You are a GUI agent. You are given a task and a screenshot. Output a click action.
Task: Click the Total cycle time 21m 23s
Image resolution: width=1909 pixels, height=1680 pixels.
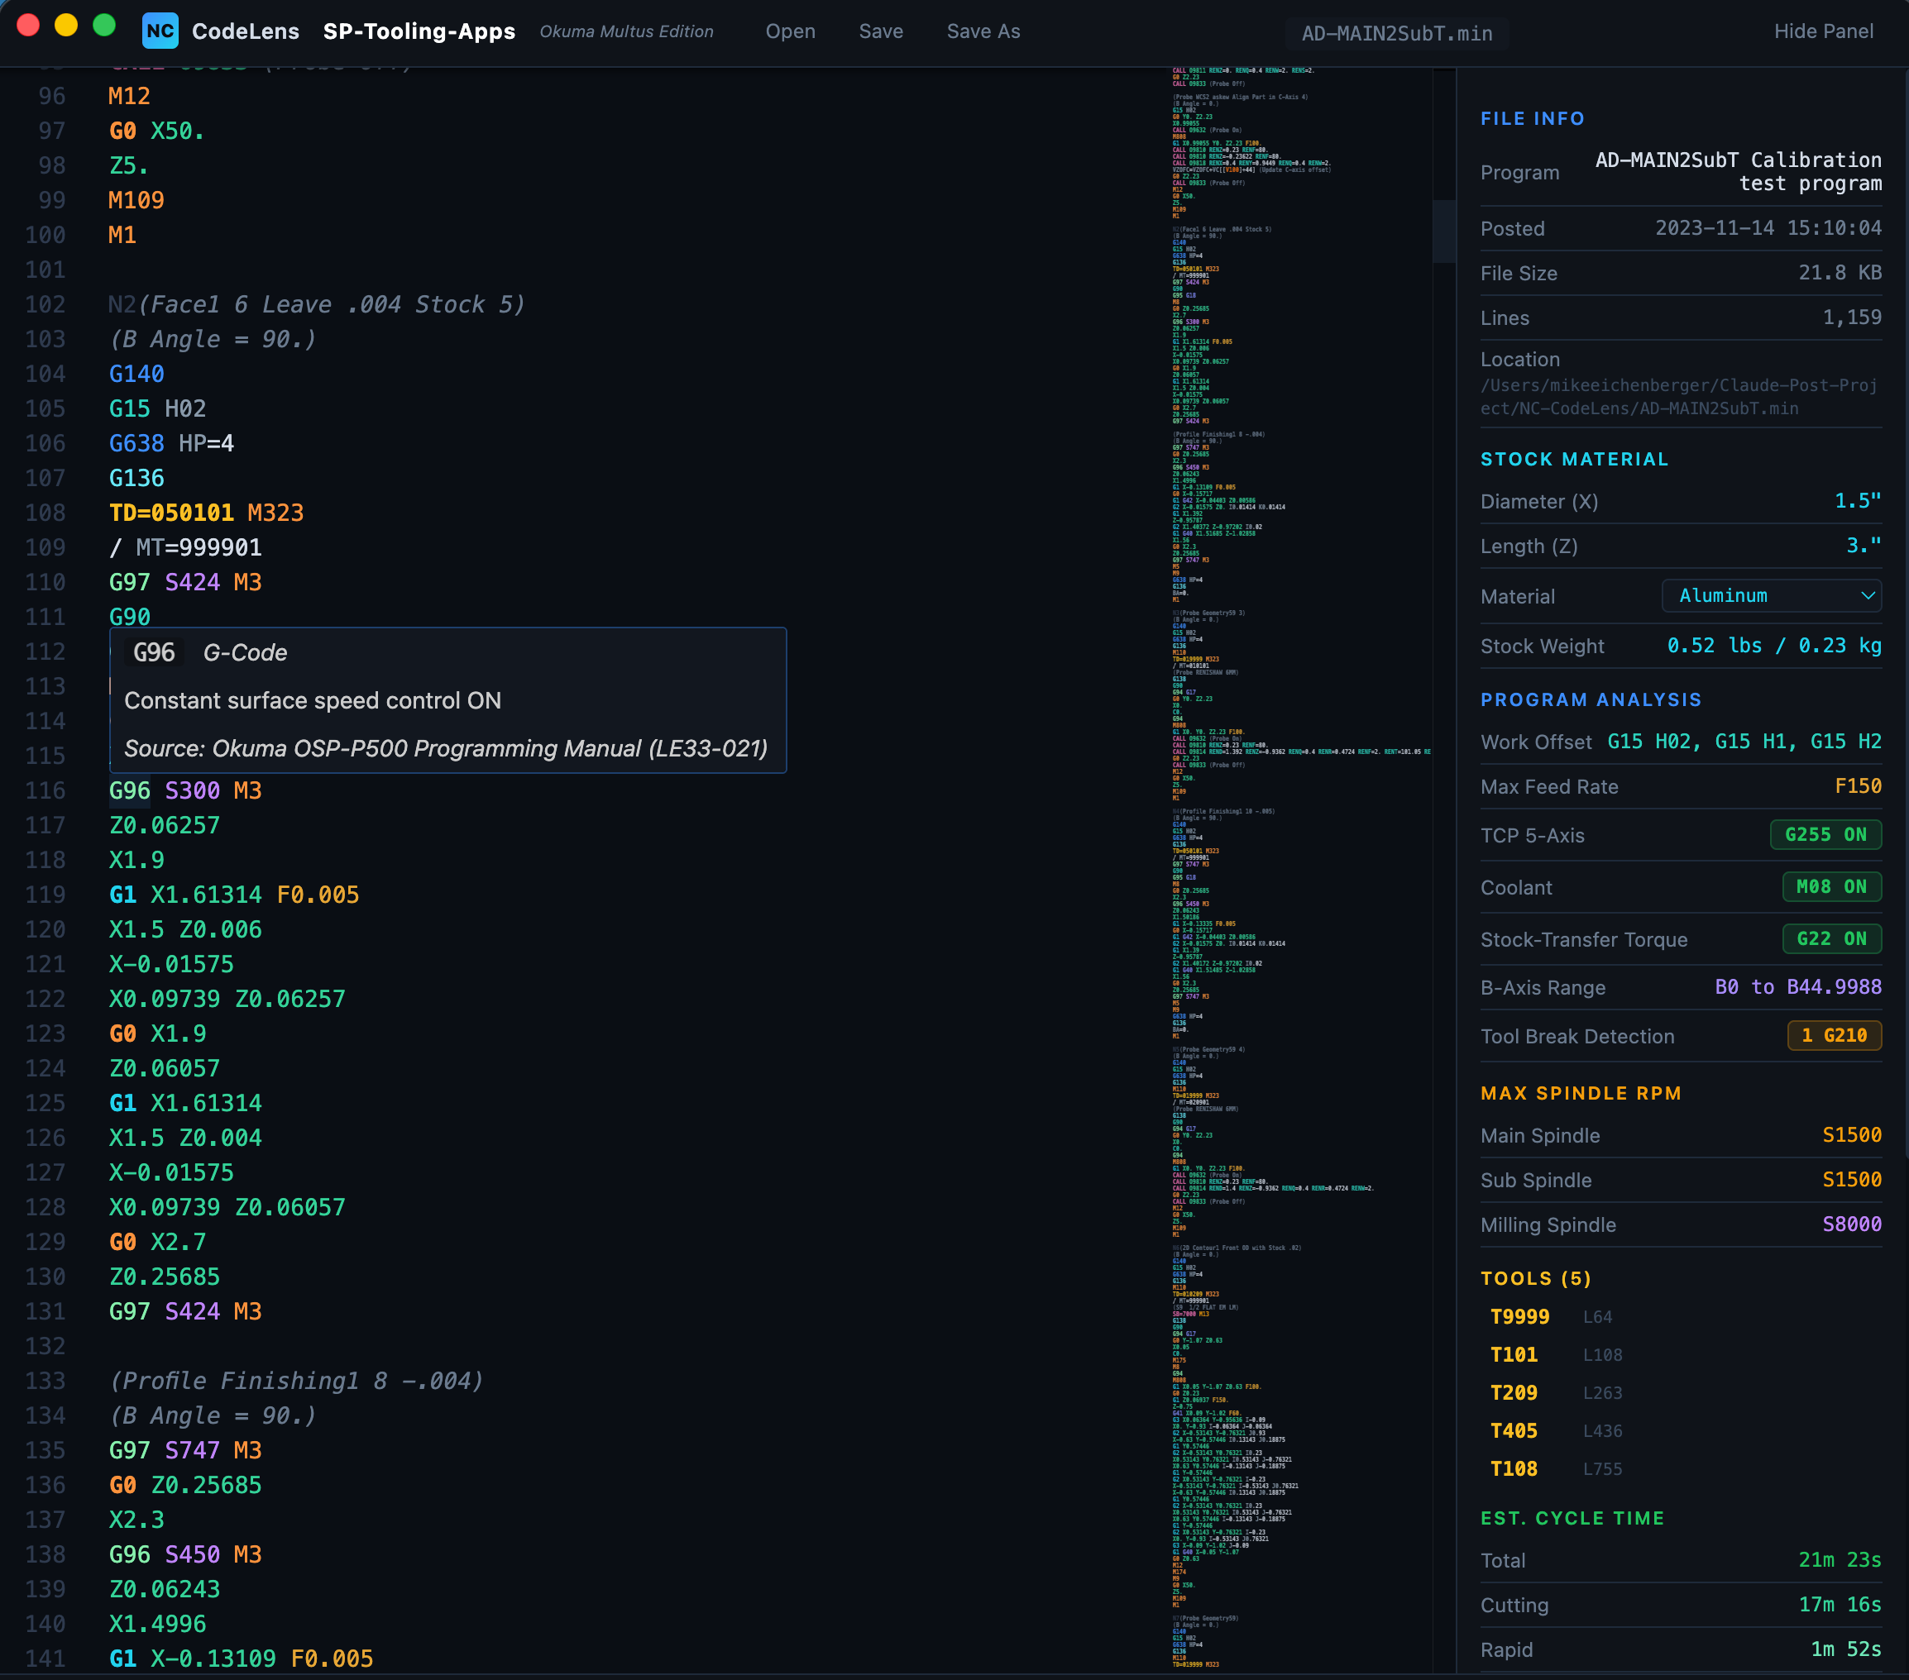click(1839, 1559)
